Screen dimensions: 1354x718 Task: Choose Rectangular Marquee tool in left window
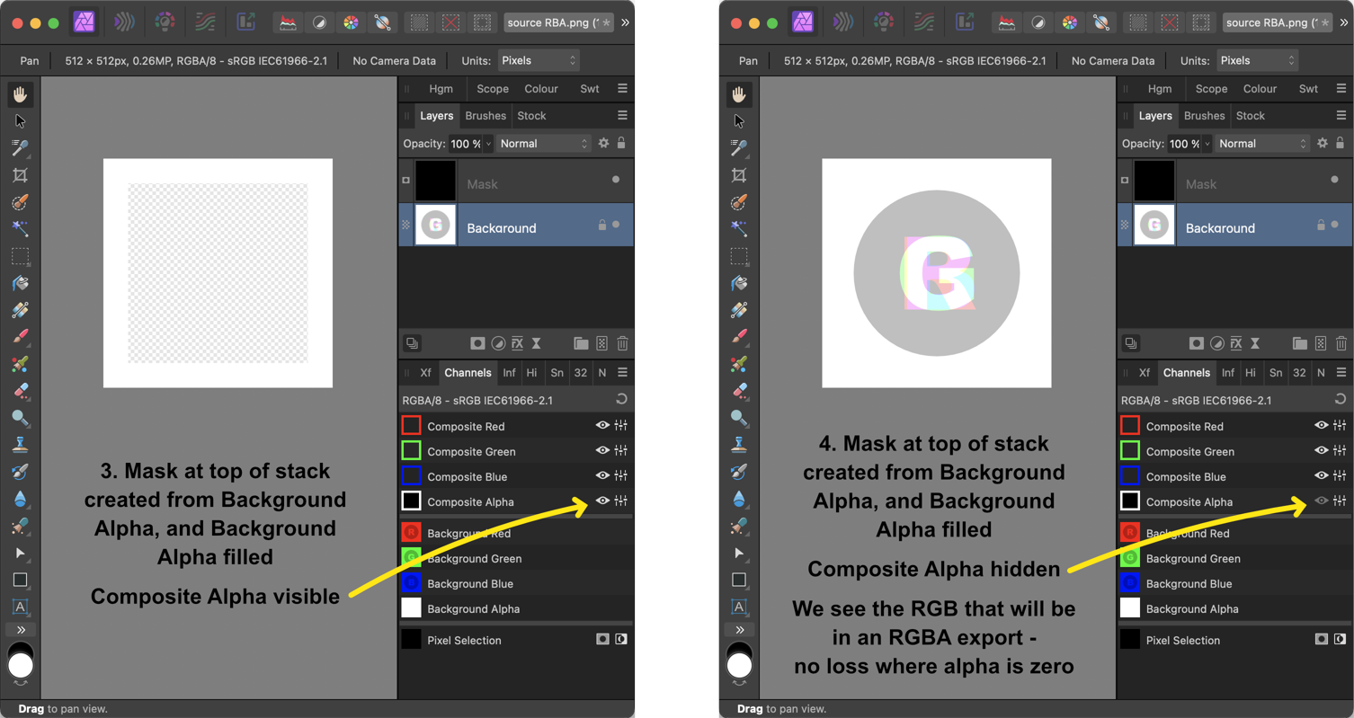(20, 256)
